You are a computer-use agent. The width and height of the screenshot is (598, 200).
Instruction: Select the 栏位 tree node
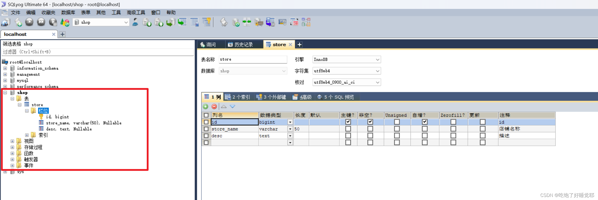point(43,111)
